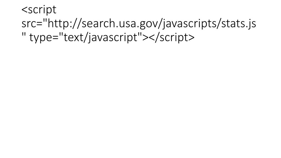Click the "type=" attribute name
This screenshot has width=281, height=158.
coord(44,38)
